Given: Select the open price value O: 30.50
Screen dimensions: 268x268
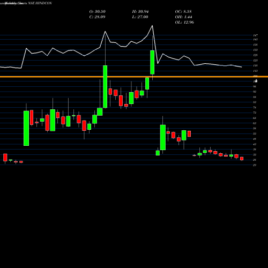Looking at the screenshot, I should (x=98, y=12).
